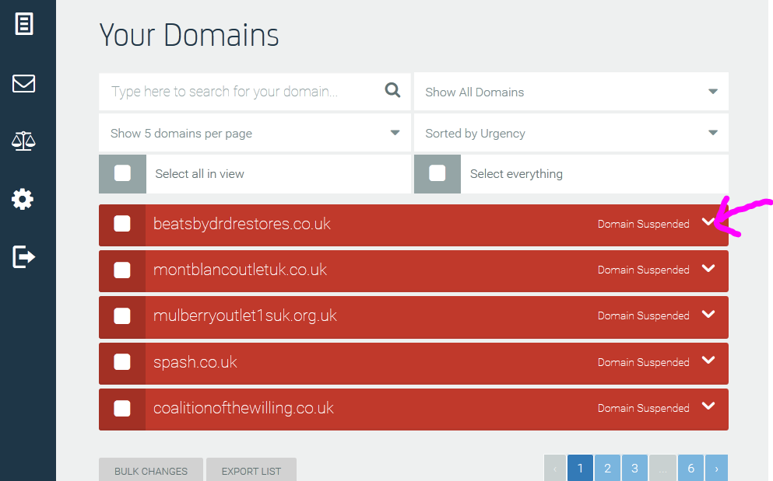Click the BULK CHANGES button

pyautogui.click(x=151, y=471)
